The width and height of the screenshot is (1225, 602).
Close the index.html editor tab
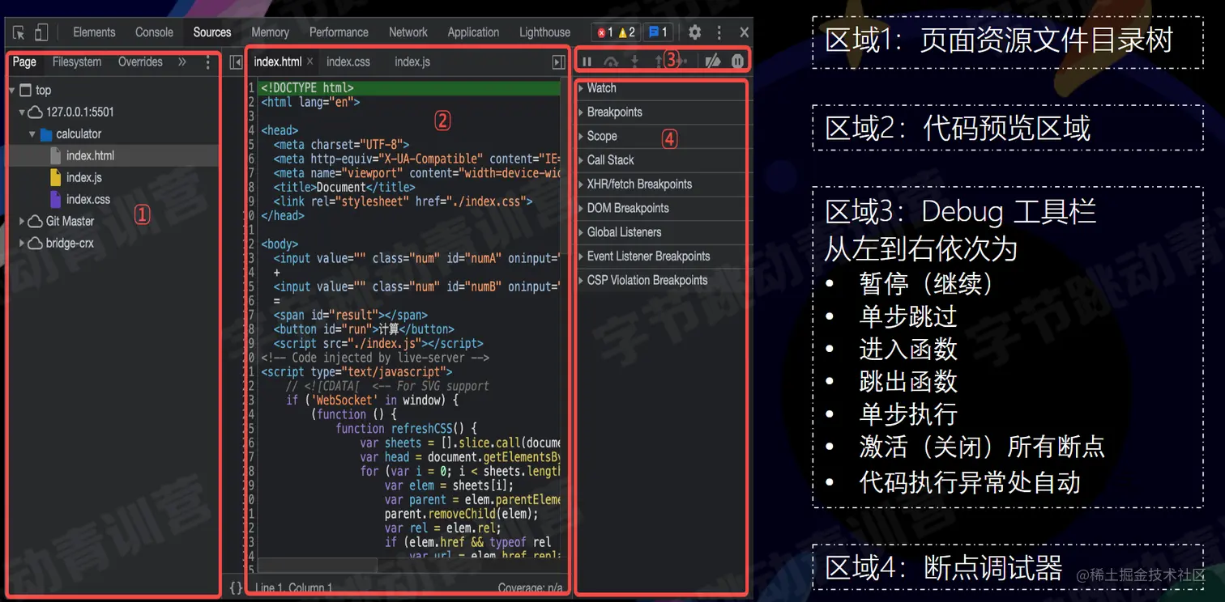click(309, 61)
